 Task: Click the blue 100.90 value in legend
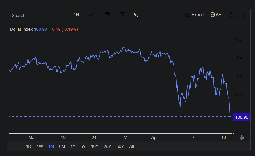(x=40, y=29)
